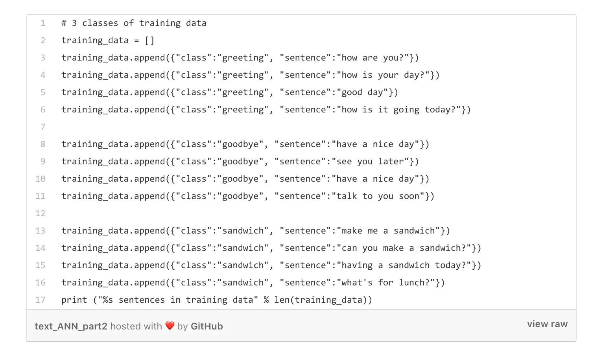Click the "how are you?" string

372,58
